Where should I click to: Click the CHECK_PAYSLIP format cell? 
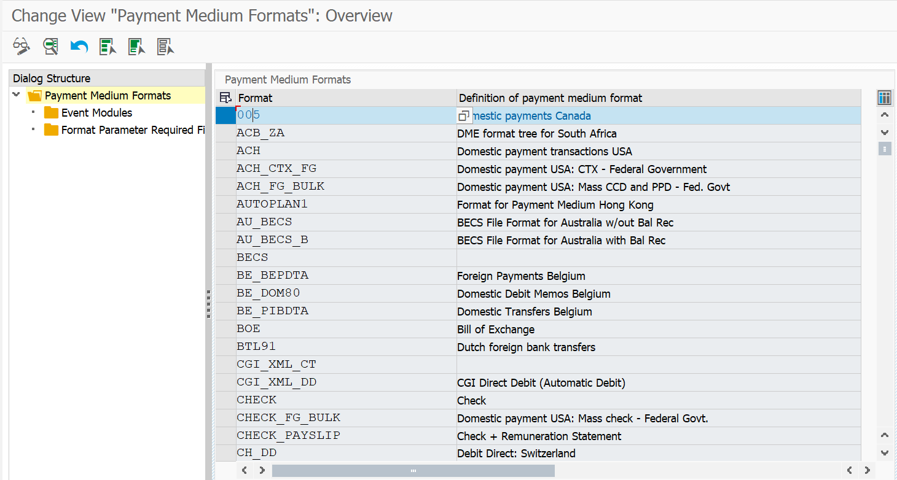coord(346,436)
